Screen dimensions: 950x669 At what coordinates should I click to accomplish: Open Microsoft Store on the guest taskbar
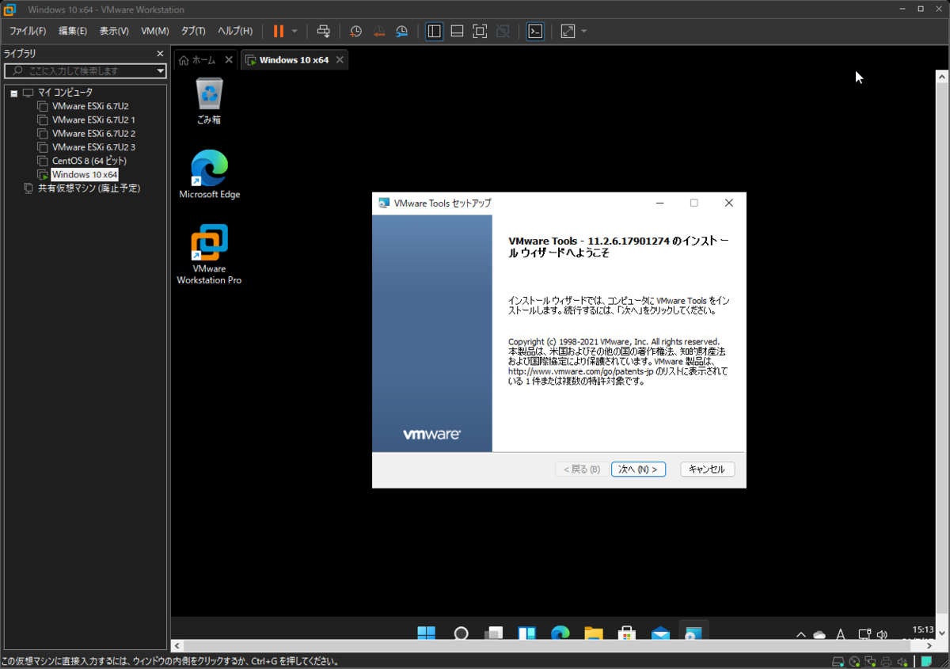coord(627,633)
